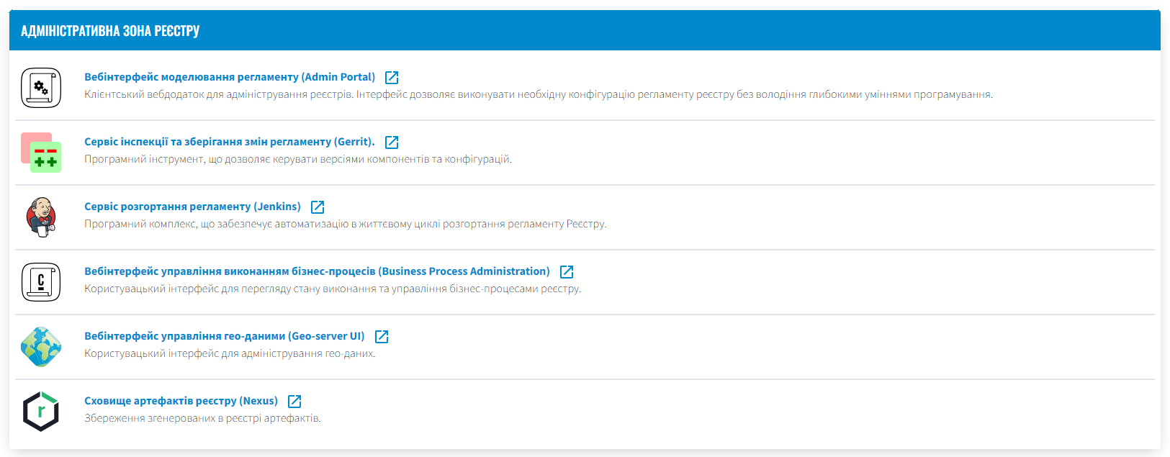Open the Jenkins deployment service link
Screen dimensions: 1170x457
[x=192, y=207]
